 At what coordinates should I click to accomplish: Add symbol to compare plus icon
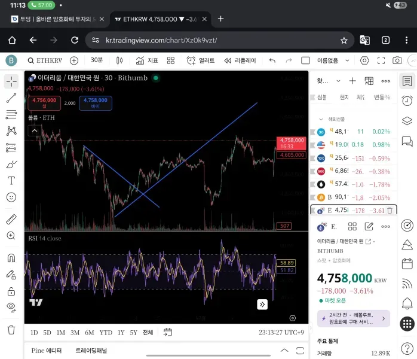[74, 60]
